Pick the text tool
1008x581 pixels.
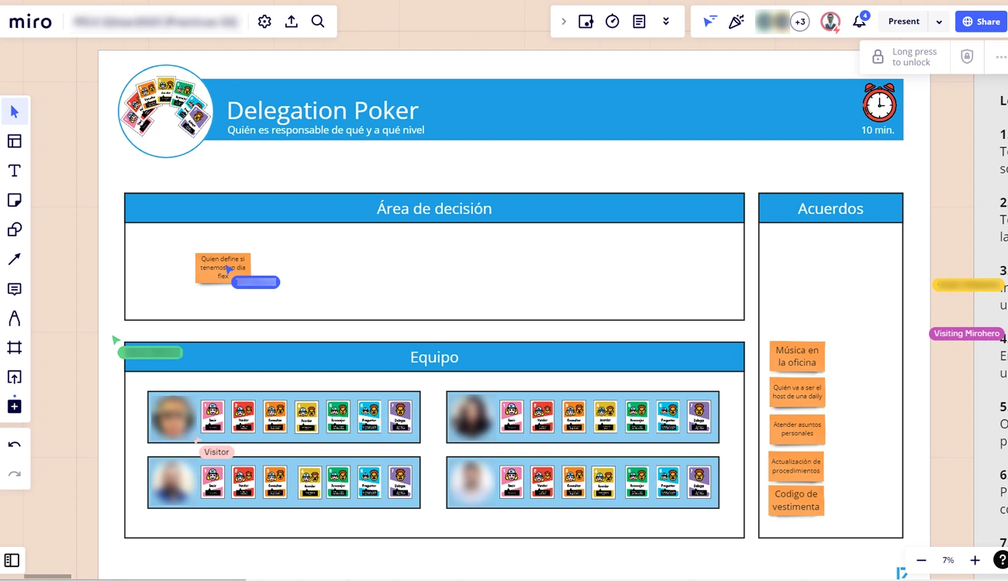[14, 170]
